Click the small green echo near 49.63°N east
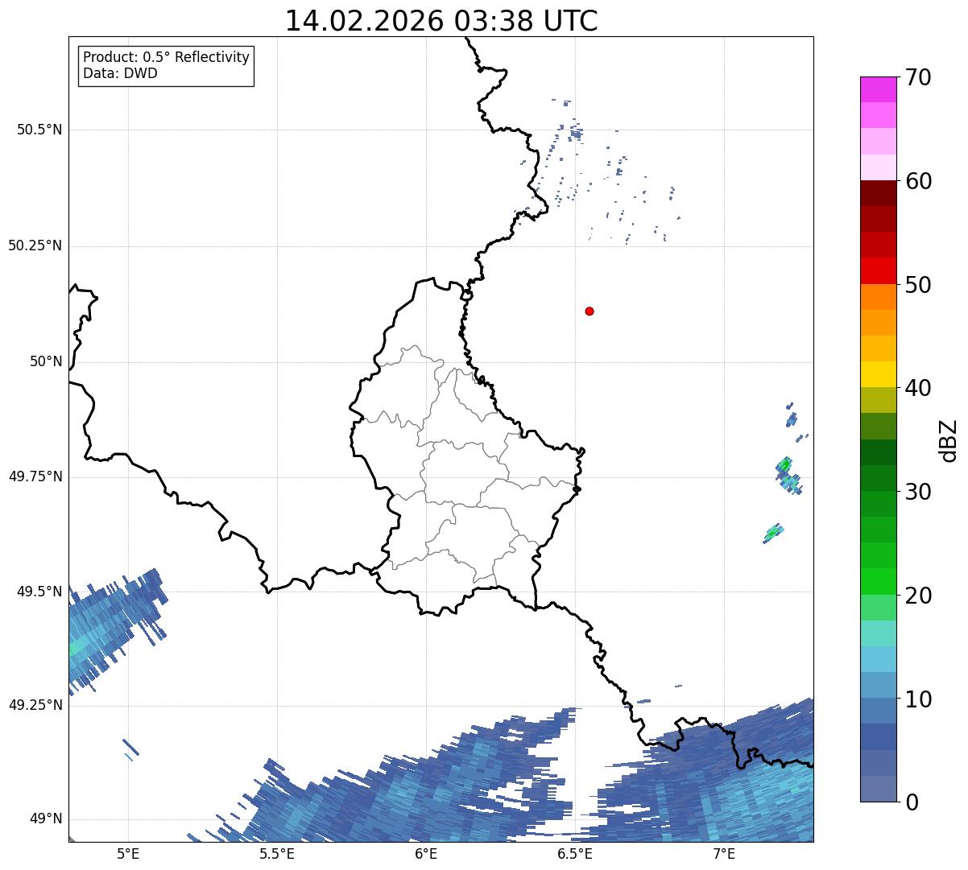The width and height of the screenshot is (968, 870). [773, 533]
